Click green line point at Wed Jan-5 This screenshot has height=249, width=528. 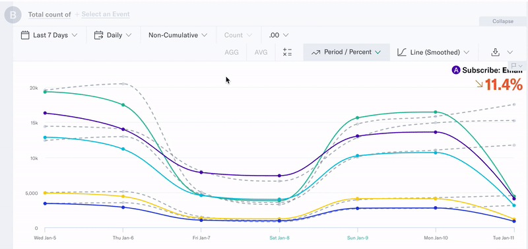click(45, 92)
